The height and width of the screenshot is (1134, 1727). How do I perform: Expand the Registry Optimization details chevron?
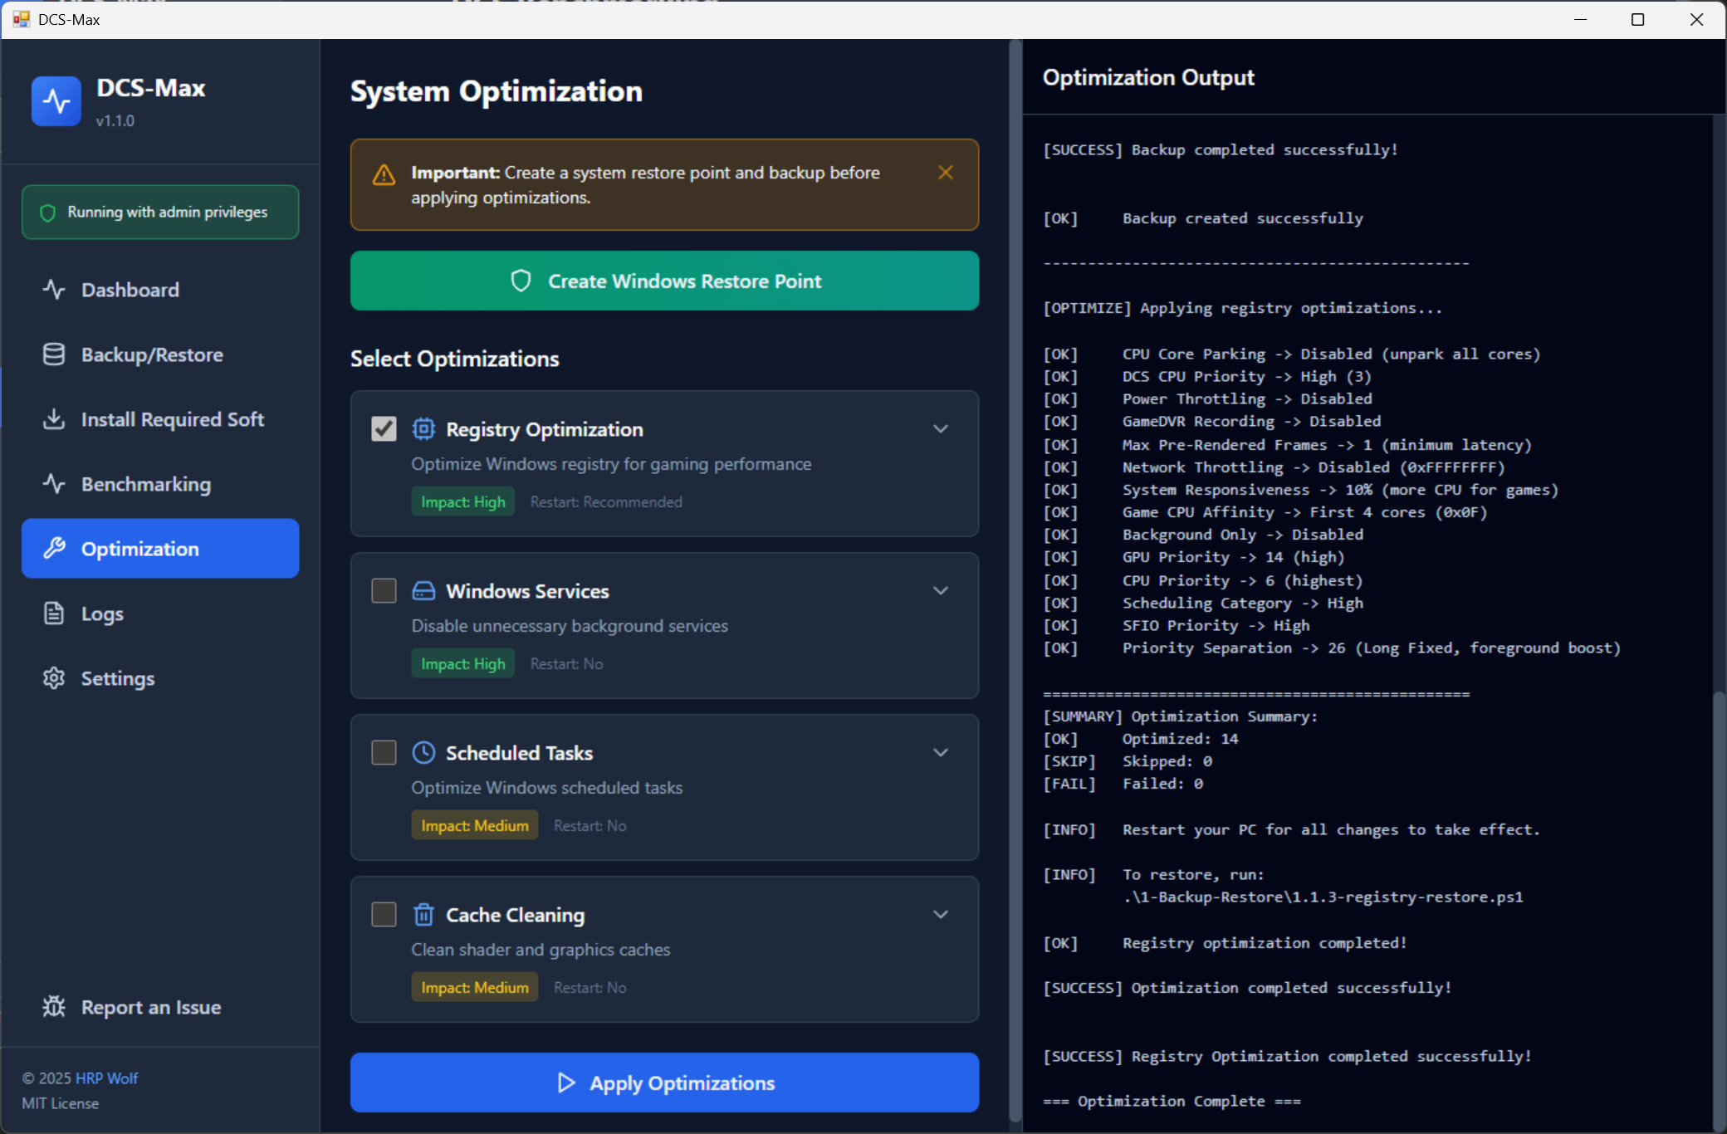click(941, 429)
